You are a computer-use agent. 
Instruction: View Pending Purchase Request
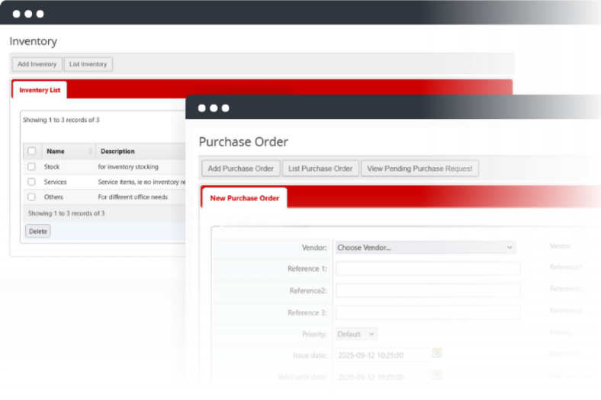click(x=419, y=168)
